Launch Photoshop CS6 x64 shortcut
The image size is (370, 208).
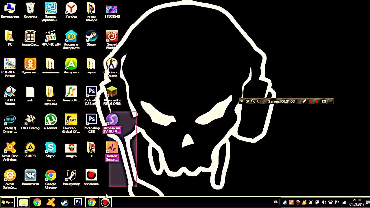click(91, 96)
